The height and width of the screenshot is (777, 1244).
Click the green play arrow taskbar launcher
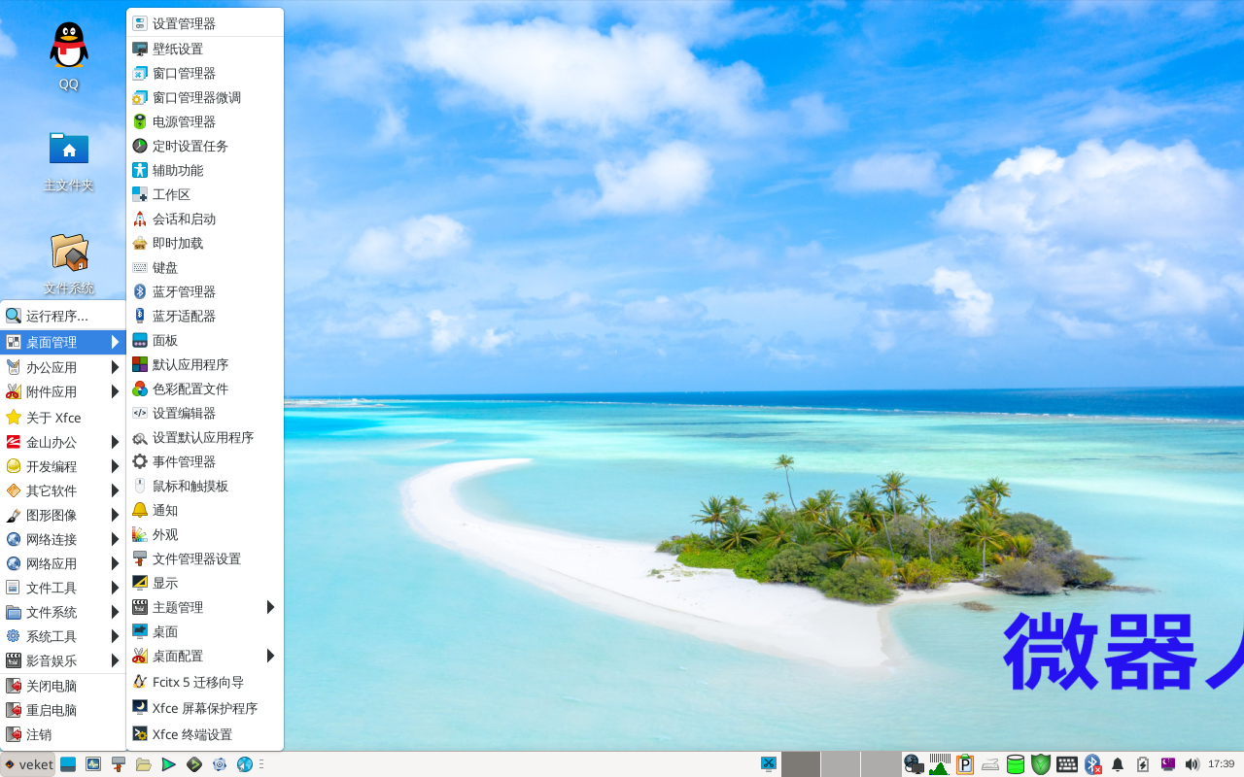169,764
